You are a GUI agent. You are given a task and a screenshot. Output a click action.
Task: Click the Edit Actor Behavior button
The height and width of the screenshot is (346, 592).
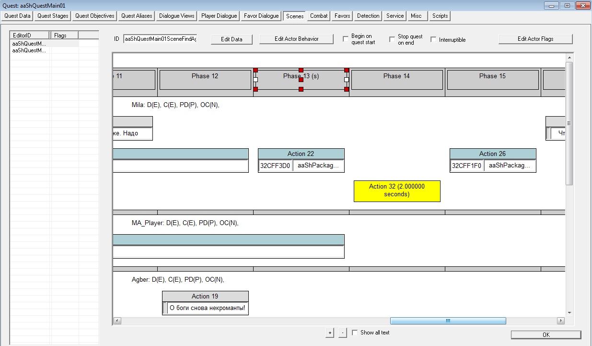pyautogui.click(x=296, y=39)
